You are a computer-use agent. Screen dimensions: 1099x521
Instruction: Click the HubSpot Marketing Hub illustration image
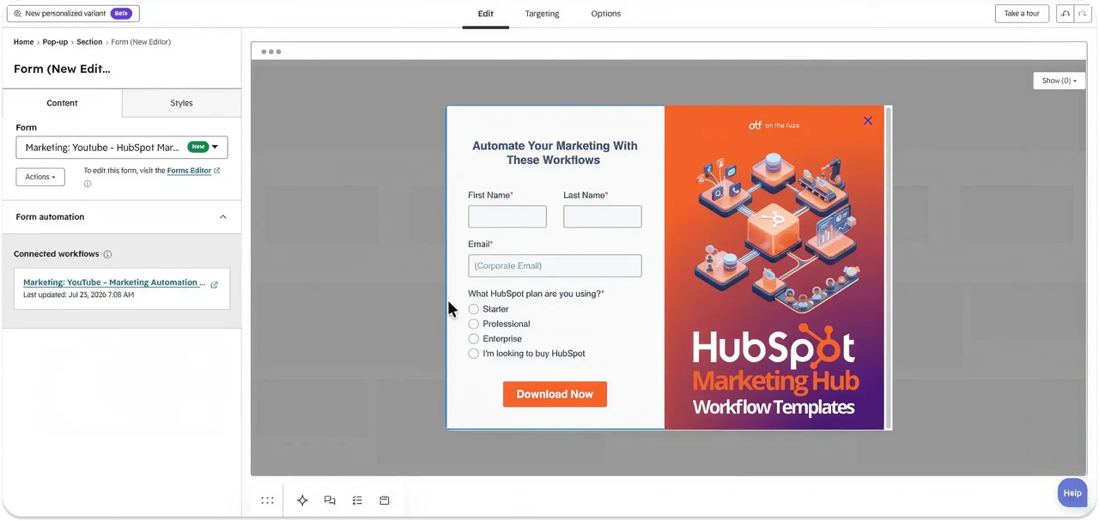click(774, 268)
